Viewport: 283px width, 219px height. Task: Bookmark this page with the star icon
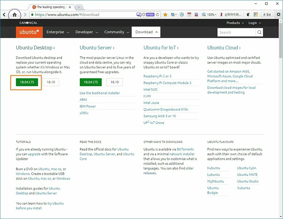tap(165, 15)
